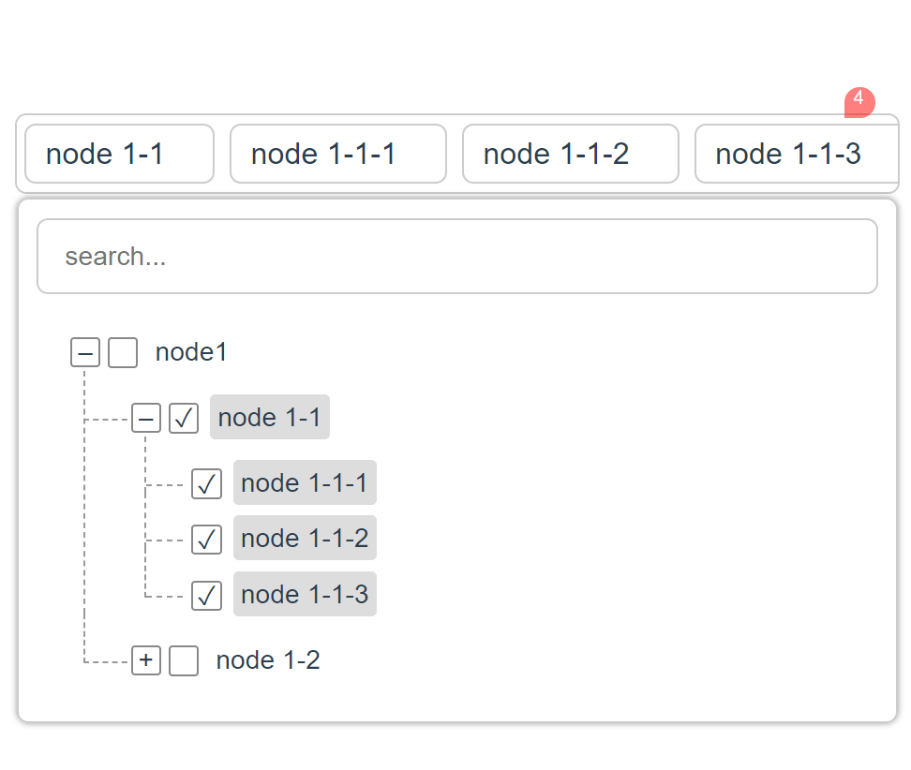Check the checkbox beside node1
This screenshot has height=770, width=911.
(123, 352)
